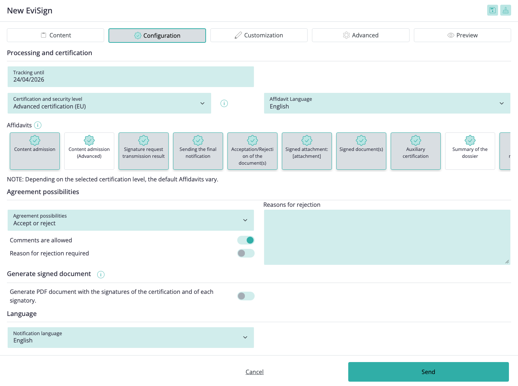Toggle Summary of the dossier affidavit

pyautogui.click(x=470, y=151)
